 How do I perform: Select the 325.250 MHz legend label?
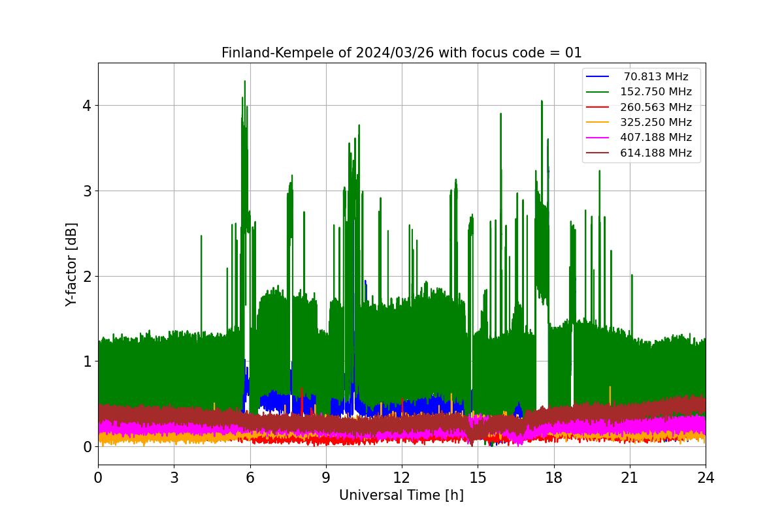click(x=656, y=123)
